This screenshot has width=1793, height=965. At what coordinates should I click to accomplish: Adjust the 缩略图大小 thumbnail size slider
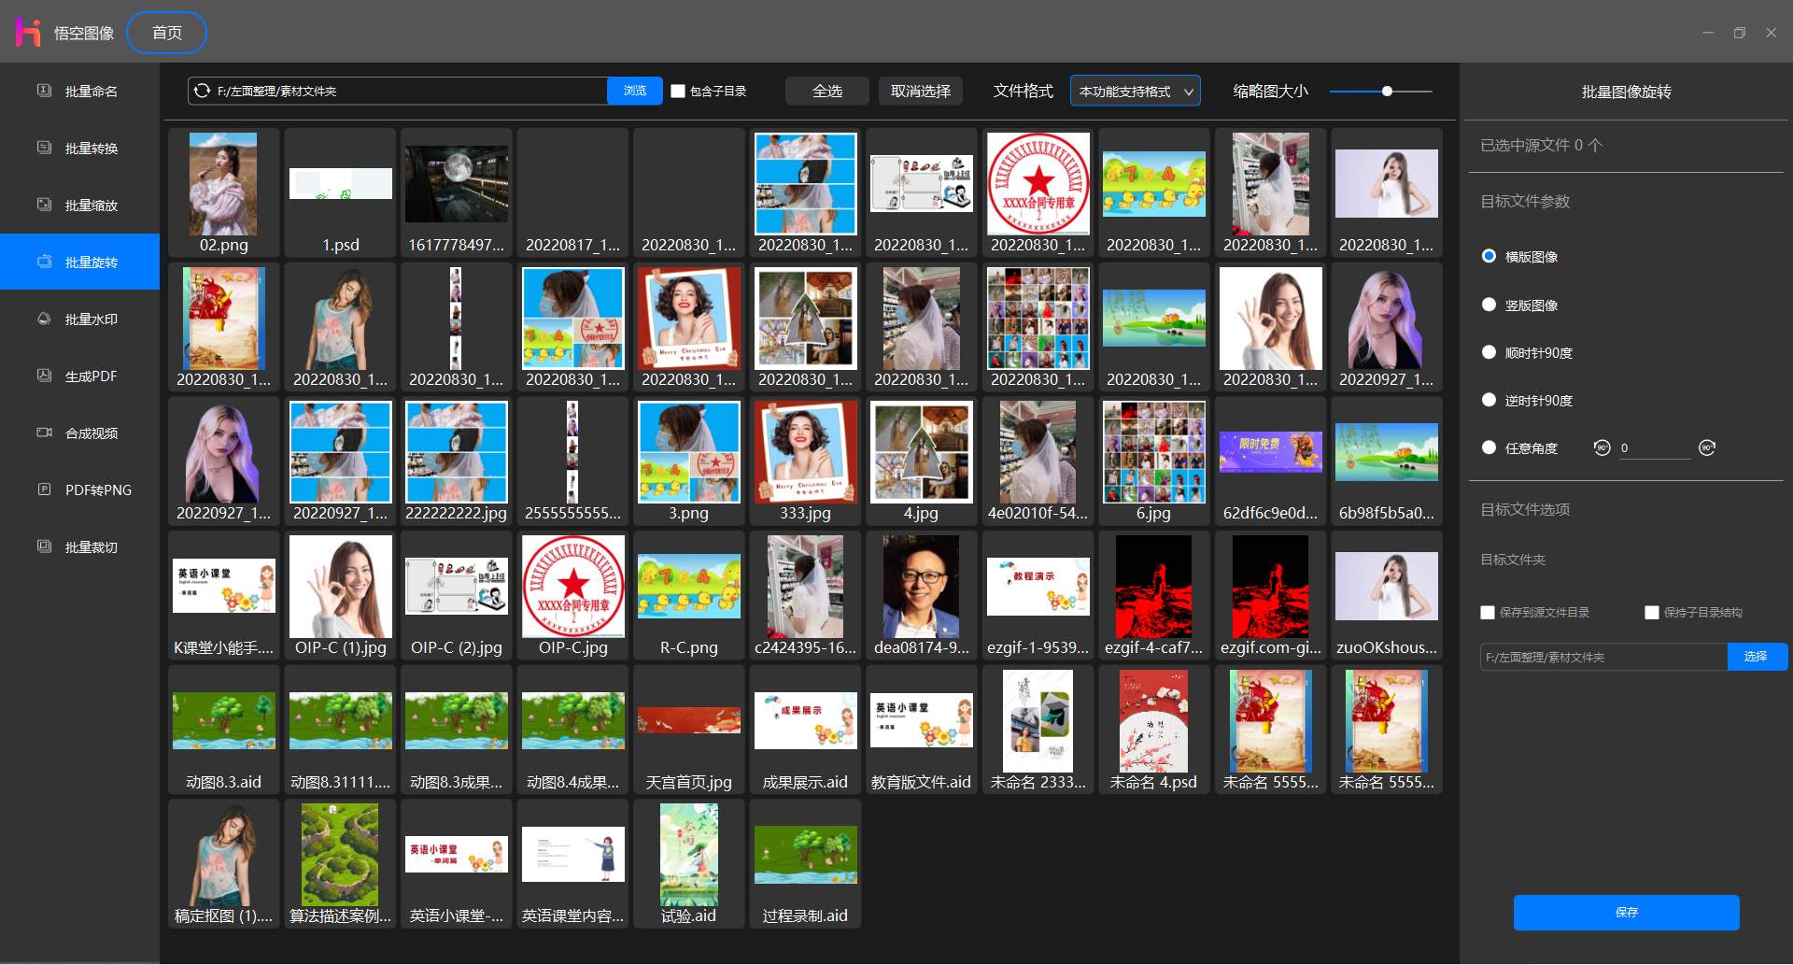click(x=1387, y=91)
